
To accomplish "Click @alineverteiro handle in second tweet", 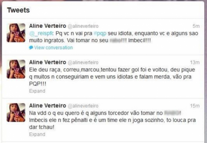I will point(83,62).
